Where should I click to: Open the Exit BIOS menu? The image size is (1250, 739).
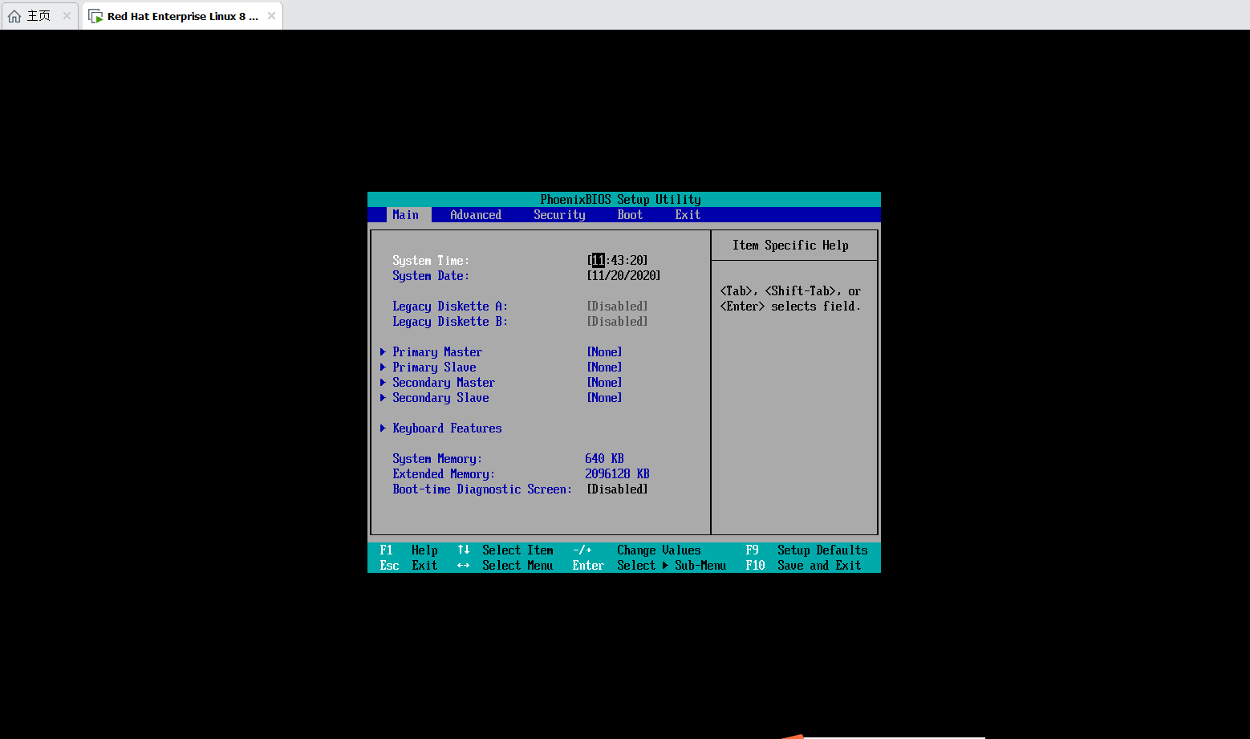(688, 215)
